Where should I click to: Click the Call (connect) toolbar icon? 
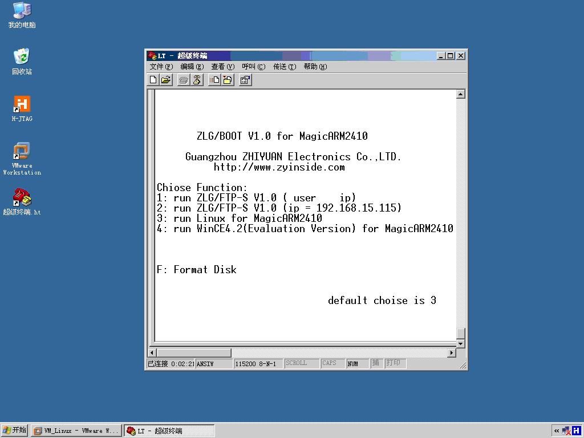[x=184, y=80]
